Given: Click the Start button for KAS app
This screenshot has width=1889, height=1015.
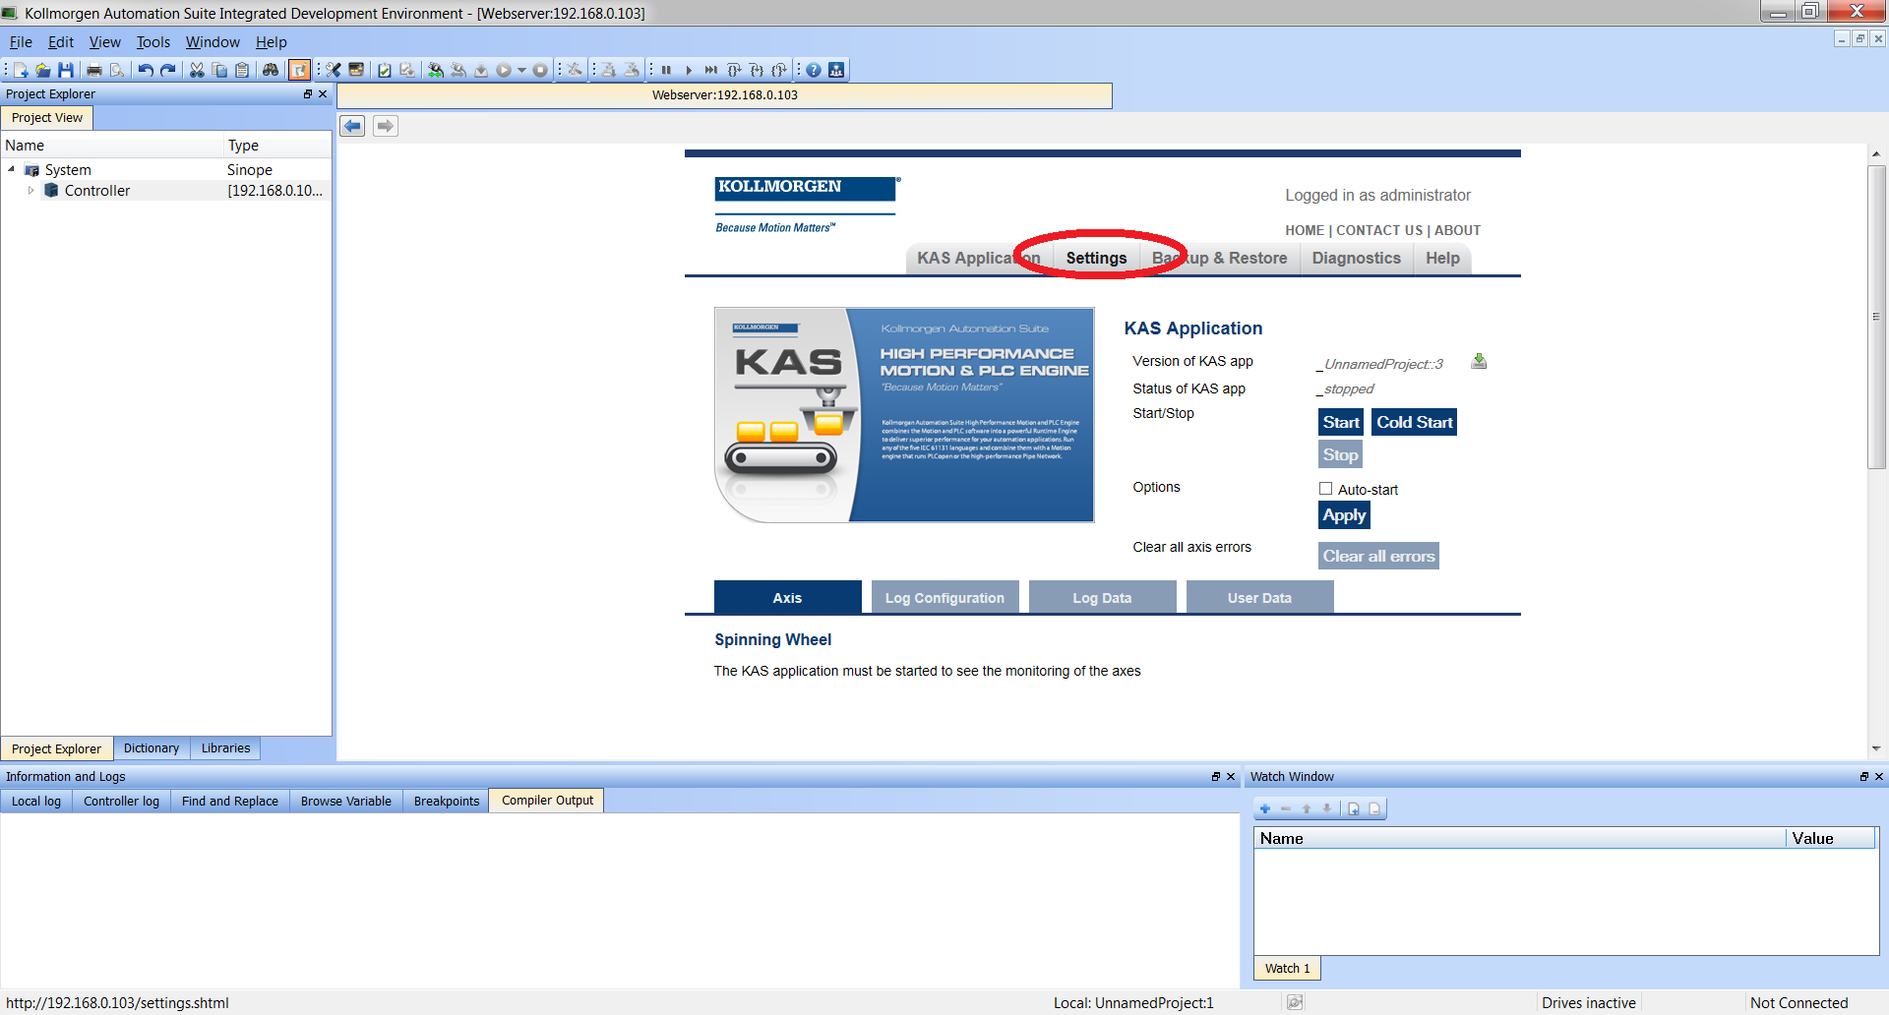Looking at the screenshot, I should pos(1341,422).
